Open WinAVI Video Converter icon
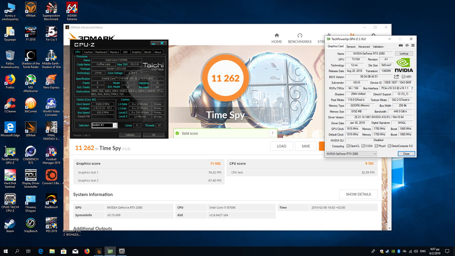Screen dimensions: 455x256 (x=51, y=107)
